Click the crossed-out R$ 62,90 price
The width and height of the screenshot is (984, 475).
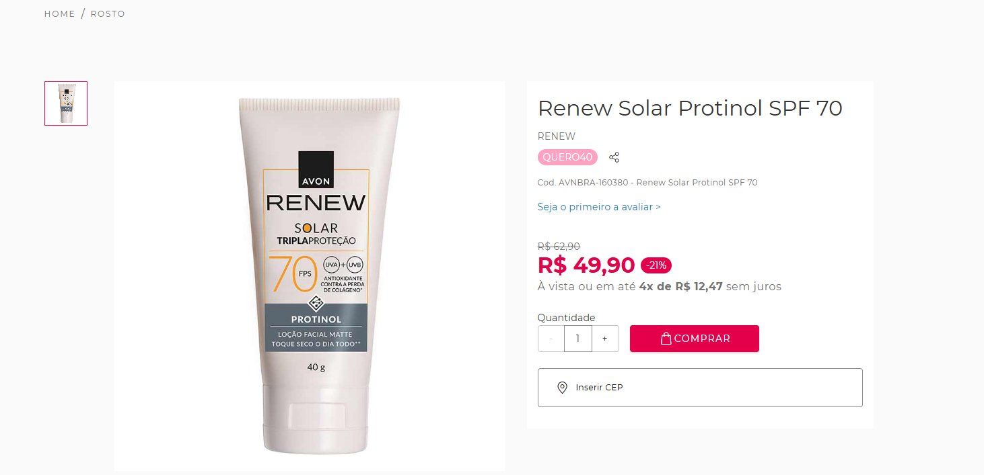pyautogui.click(x=559, y=247)
